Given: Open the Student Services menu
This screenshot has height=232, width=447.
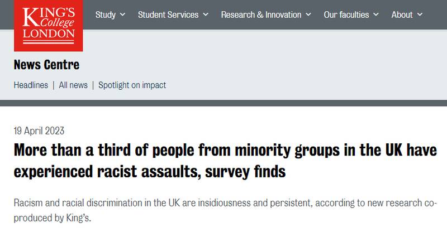Looking at the screenshot, I should click(168, 15).
